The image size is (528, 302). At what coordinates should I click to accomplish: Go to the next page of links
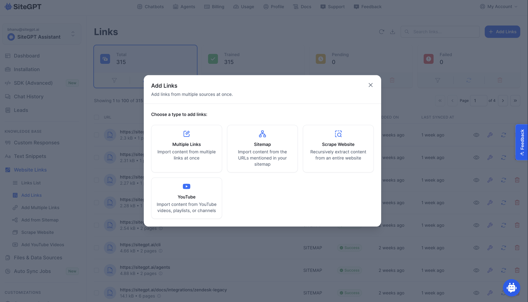pyautogui.click(x=503, y=101)
